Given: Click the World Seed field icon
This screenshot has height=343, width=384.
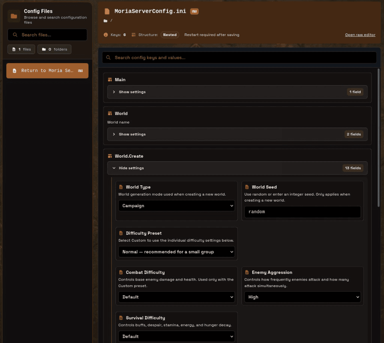Looking at the screenshot, I should tap(247, 187).
